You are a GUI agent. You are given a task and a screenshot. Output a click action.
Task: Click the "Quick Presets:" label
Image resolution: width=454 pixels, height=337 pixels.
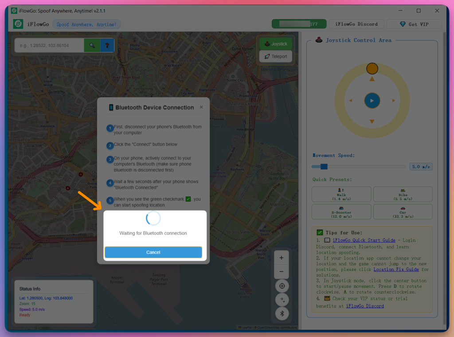pyautogui.click(x=332, y=180)
